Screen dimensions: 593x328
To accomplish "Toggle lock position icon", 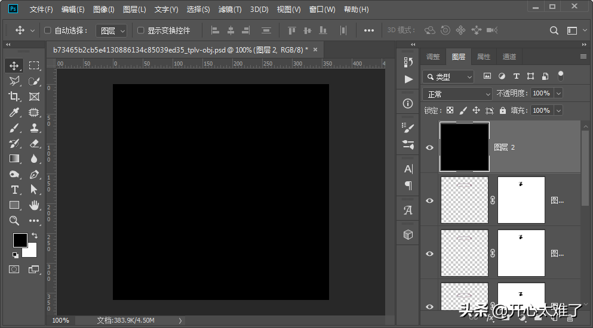I will (476, 110).
